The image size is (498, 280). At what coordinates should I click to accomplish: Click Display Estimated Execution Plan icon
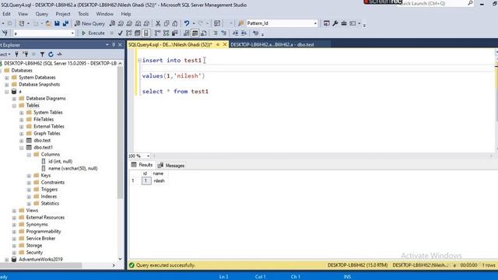click(x=128, y=33)
